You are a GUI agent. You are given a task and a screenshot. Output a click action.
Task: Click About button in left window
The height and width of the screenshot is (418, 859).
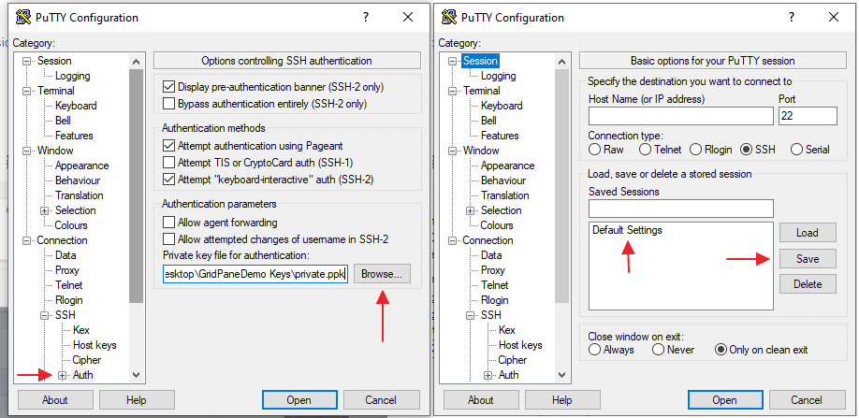click(x=55, y=400)
